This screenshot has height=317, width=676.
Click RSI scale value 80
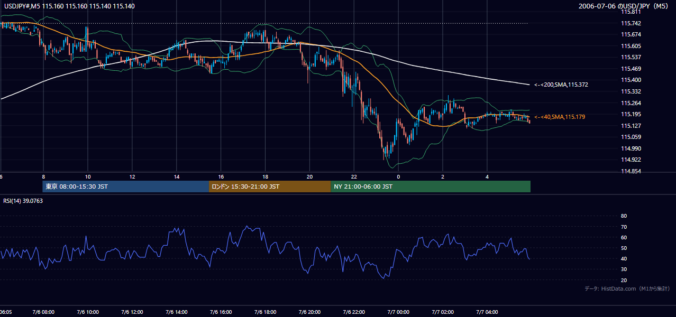coord(624,216)
